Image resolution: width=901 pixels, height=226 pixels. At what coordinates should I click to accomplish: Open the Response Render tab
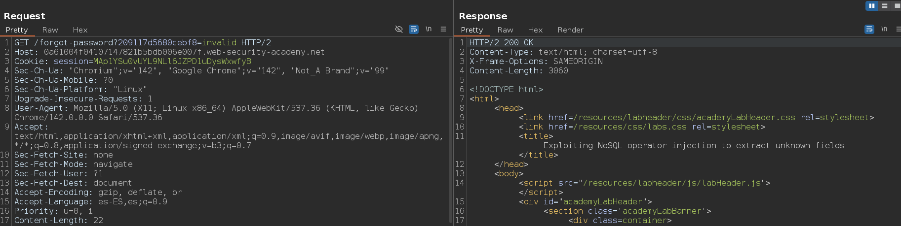(570, 30)
